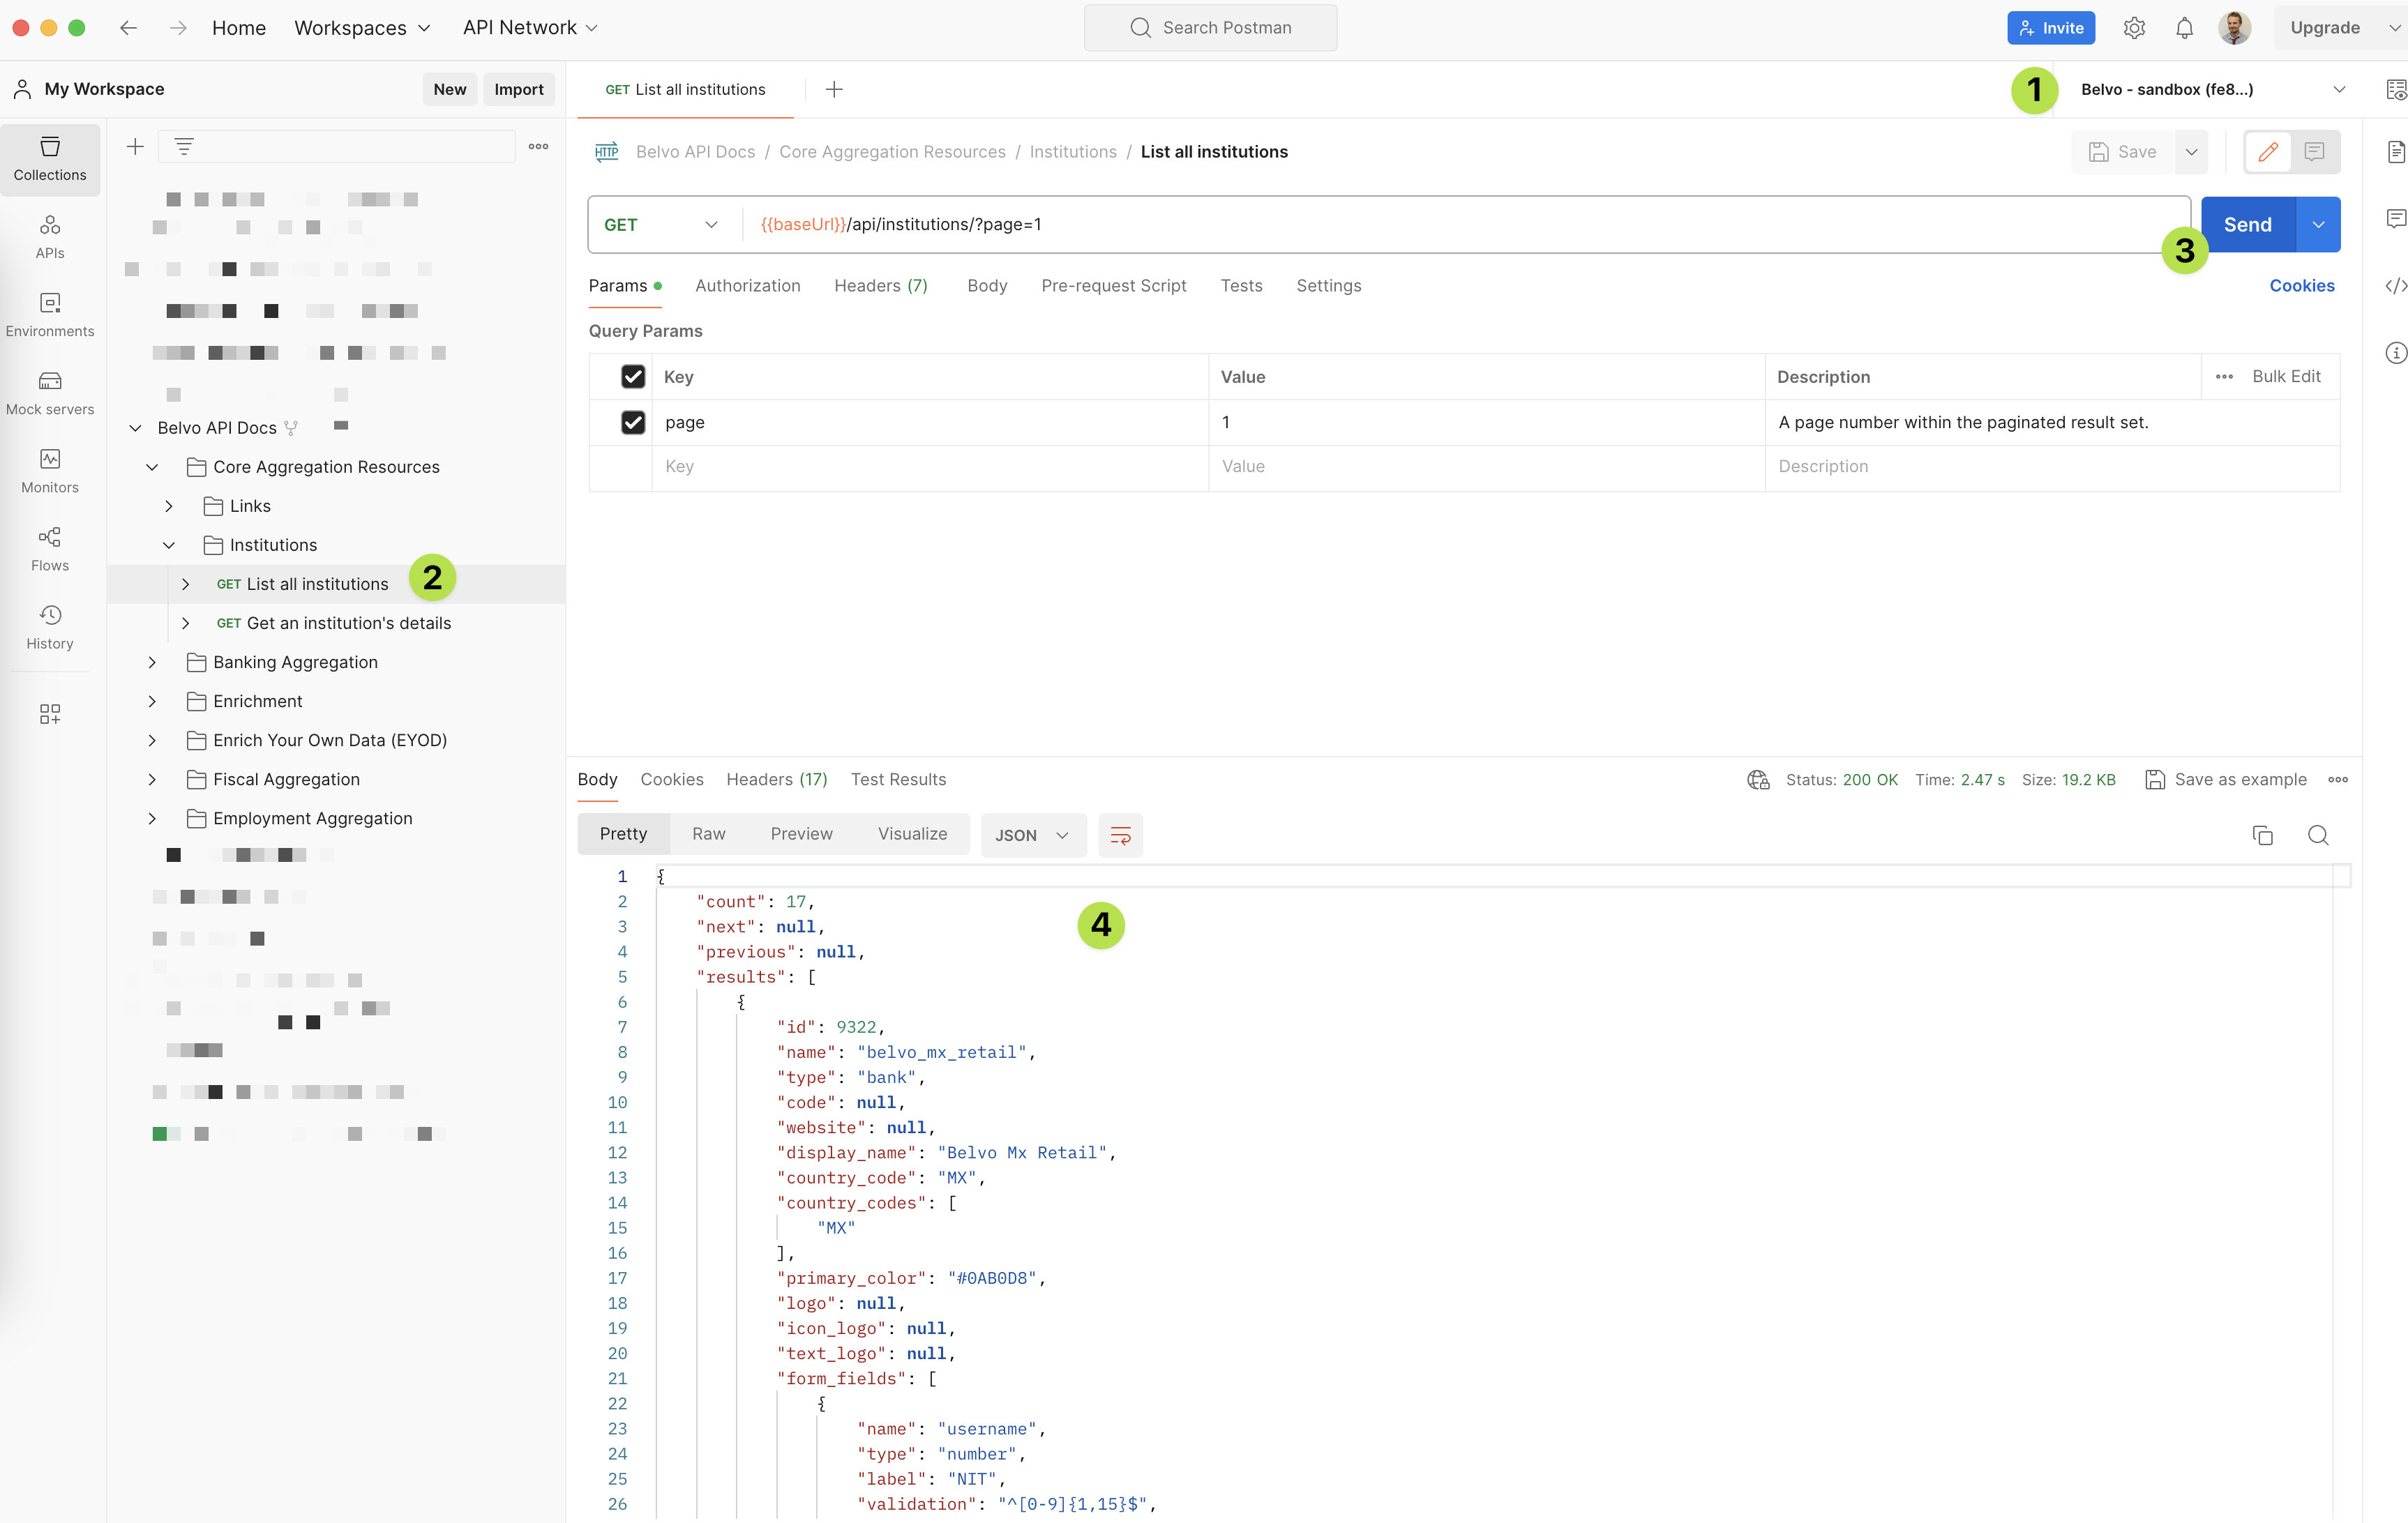Open the Belvo sandbox environment dropdown
The height and width of the screenshot is (1523, 2408).
2211,89
